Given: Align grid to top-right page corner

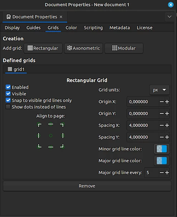Looking at the screenshot, I should click(x=62, y=125).
